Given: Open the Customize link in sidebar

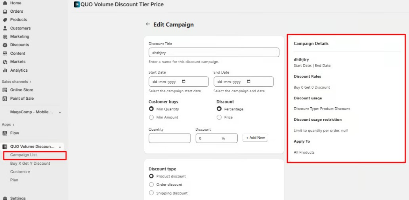Looking at the screenshot, I should (x=20, y=171).
